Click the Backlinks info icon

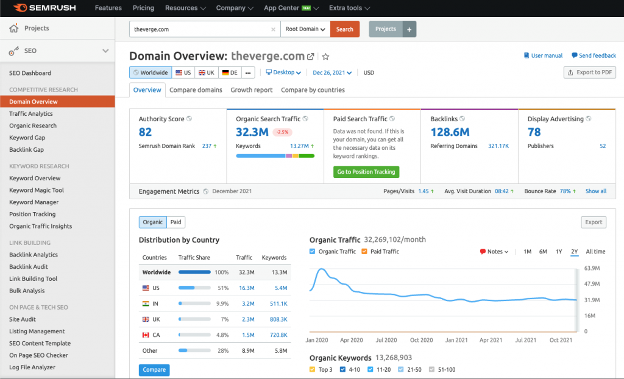click(462, 119)
